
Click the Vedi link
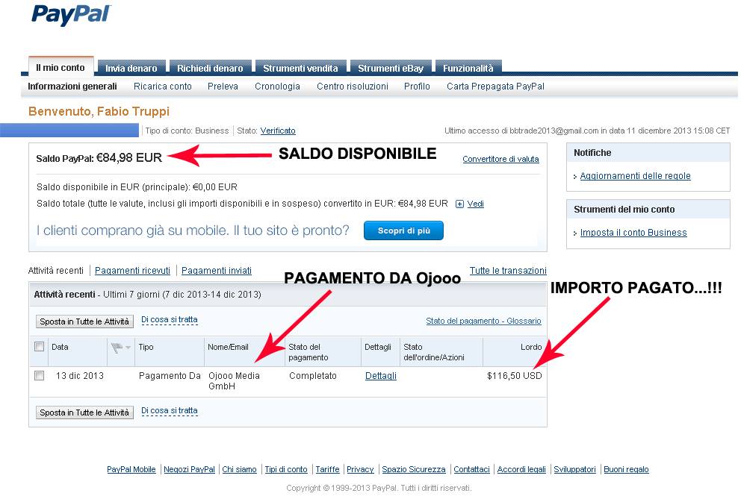(x=475, y=204)
